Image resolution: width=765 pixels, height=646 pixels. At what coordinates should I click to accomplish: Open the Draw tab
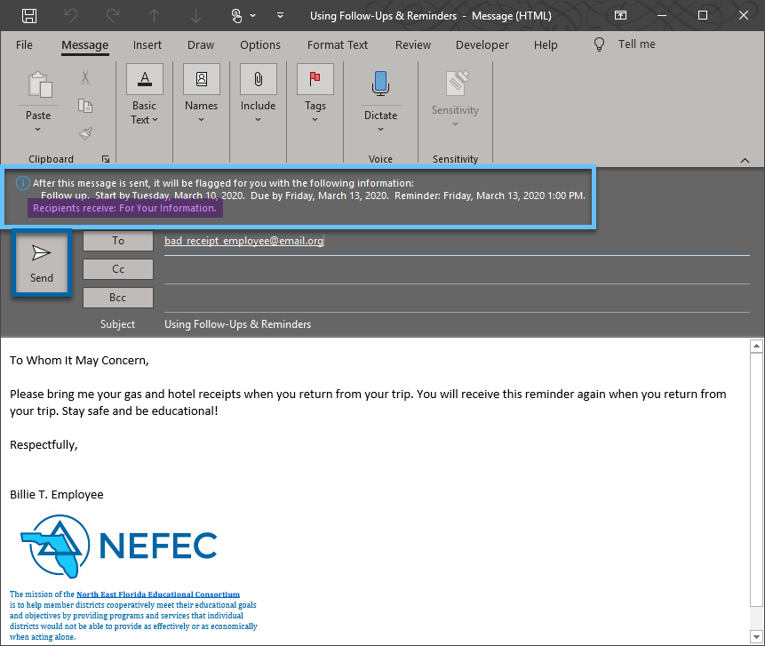pyautogui.click(x=201, y=45)
